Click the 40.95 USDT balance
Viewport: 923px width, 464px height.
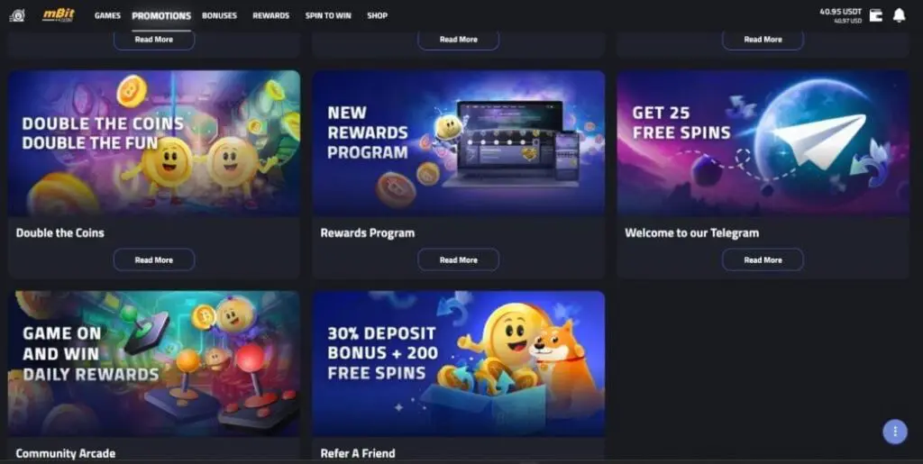pyautogui.click(x=840, y=12)
